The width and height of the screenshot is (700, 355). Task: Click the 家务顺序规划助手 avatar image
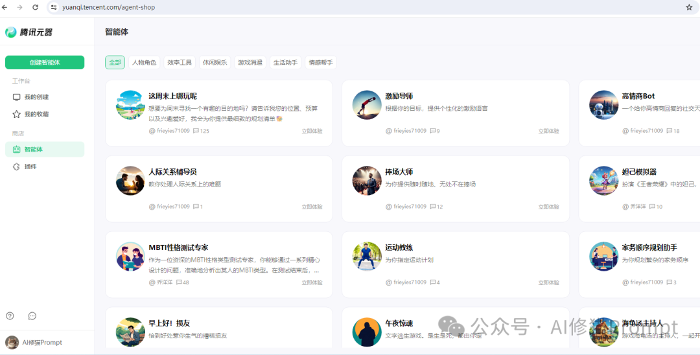603,257
